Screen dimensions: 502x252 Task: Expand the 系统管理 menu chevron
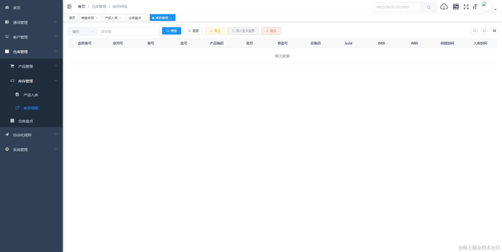(x=56, y=149)
